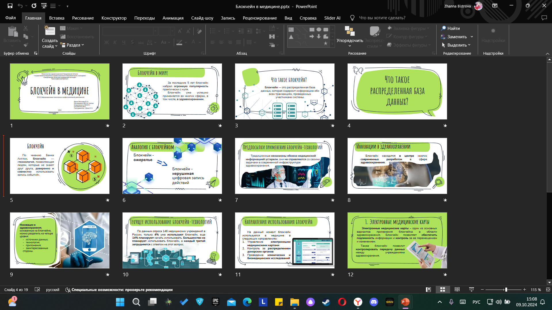This screenshot has width=552, height=310.
Task: Open the Select dropdown menu
Action: point(456,45)
